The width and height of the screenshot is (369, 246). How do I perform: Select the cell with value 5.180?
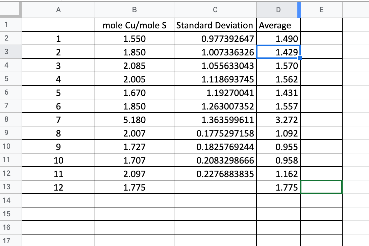pos(134,120)
